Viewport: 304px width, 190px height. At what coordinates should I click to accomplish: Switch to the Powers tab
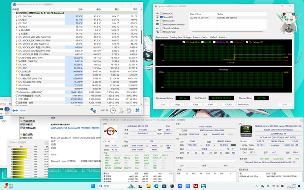(x=196, y=37)
